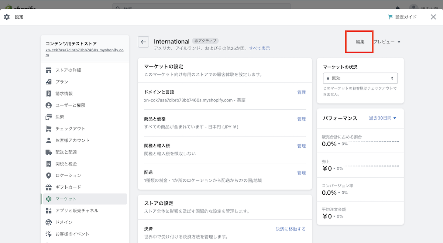443x243 pixels.
Task: Click the パフォーマンス heading
Action: pos(340,118)
